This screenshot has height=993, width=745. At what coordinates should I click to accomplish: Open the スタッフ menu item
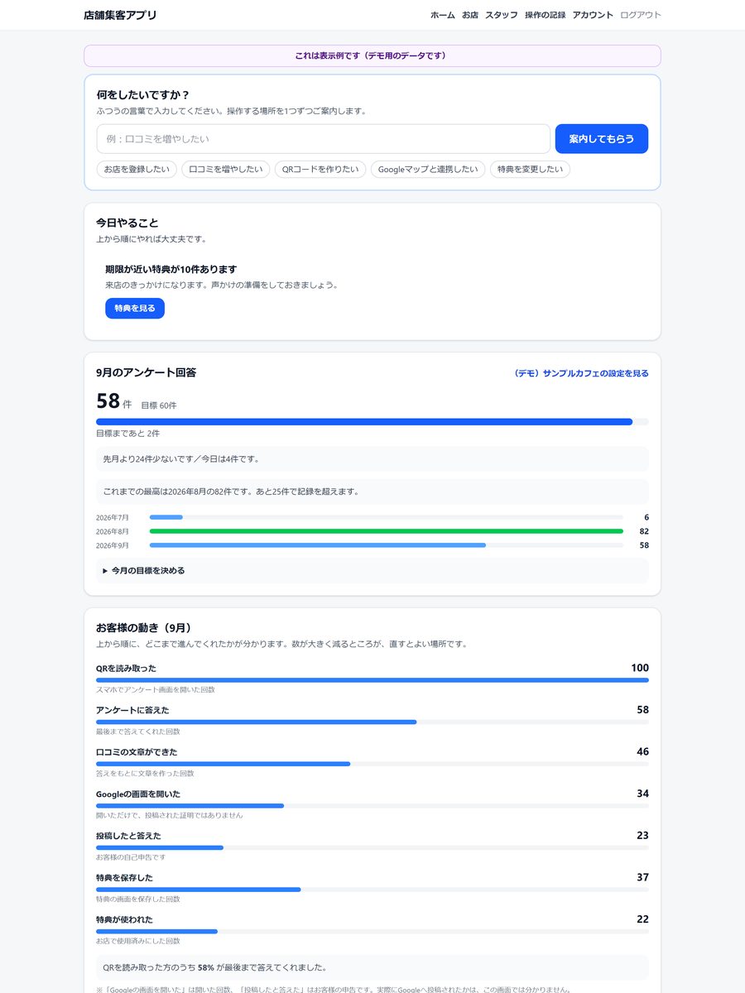(x=502, y=15)
